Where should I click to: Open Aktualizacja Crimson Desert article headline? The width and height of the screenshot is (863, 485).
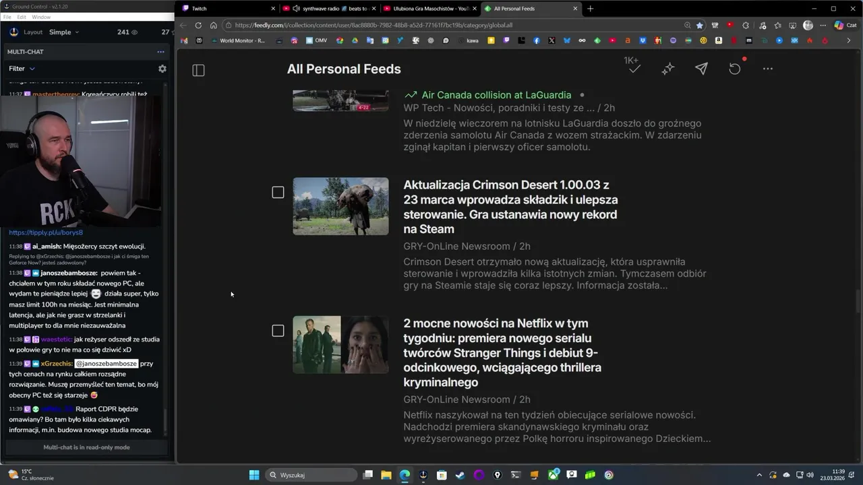point(510,207)
